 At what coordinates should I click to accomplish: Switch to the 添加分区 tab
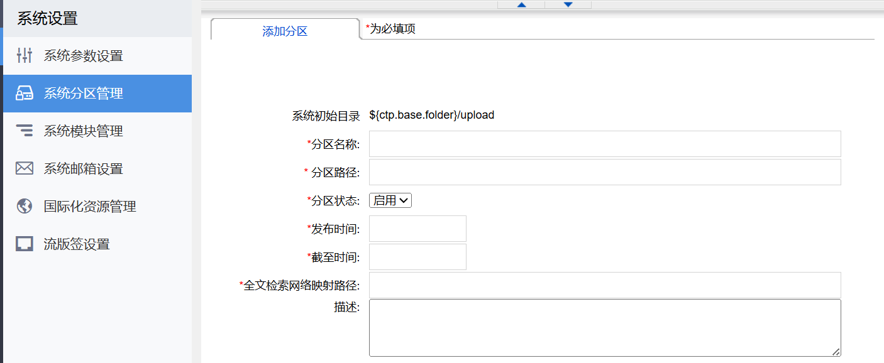click(x=285, y=31)
